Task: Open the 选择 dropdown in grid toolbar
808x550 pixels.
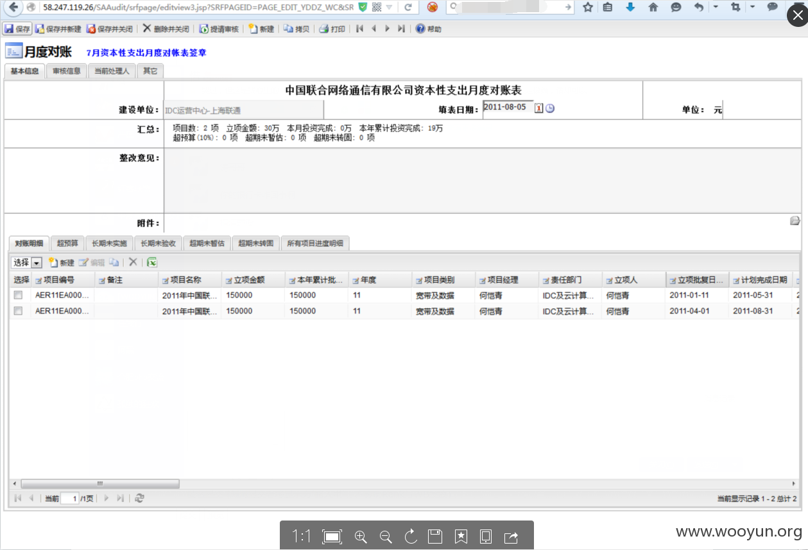Action: (37, 263)
